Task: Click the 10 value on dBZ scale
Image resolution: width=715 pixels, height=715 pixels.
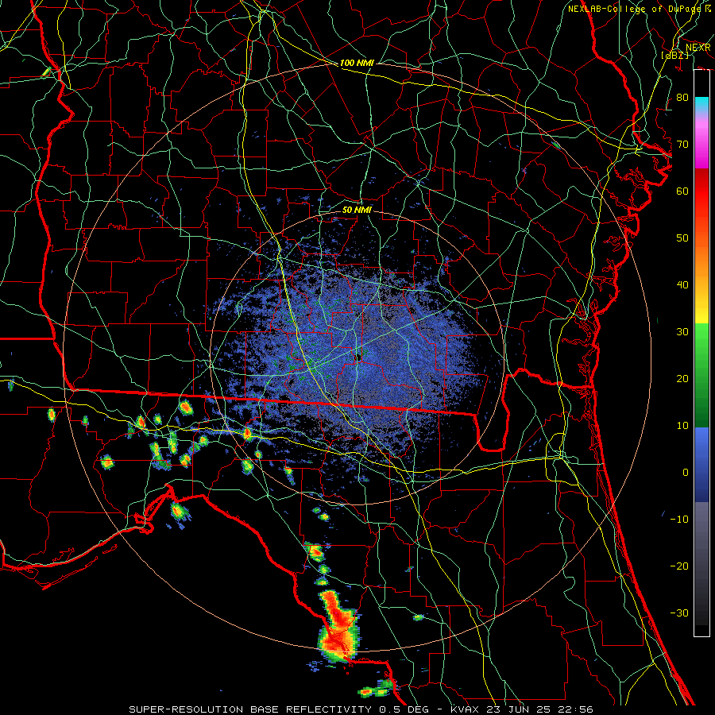Action: click(x=682, y=426)
